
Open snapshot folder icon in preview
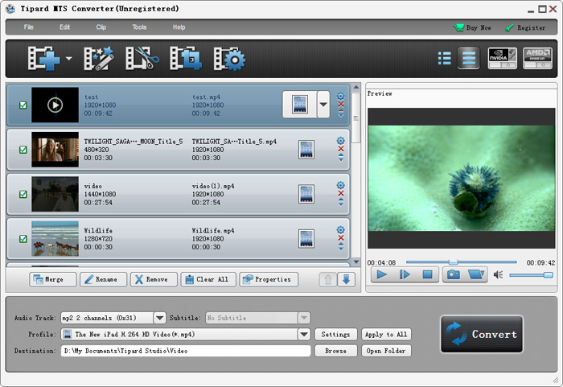476,275
